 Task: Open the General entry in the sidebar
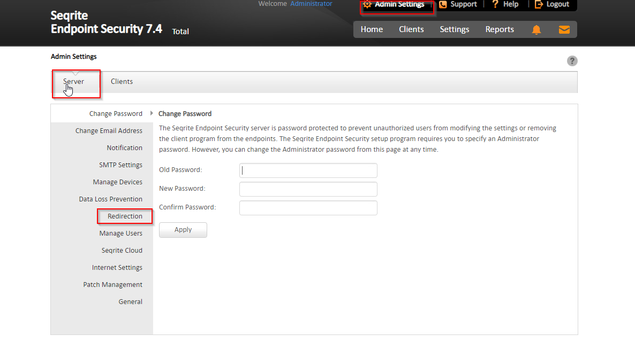click(x=131, y=302)
